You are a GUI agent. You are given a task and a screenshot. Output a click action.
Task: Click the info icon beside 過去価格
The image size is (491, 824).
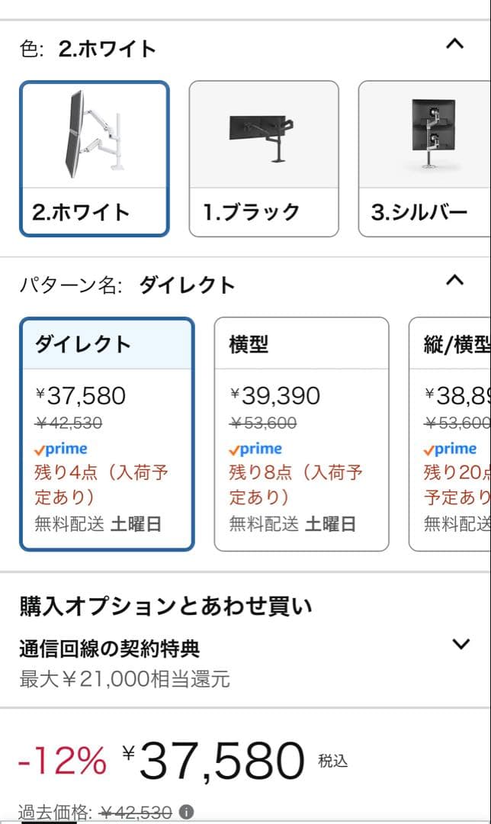coord(185,813)
